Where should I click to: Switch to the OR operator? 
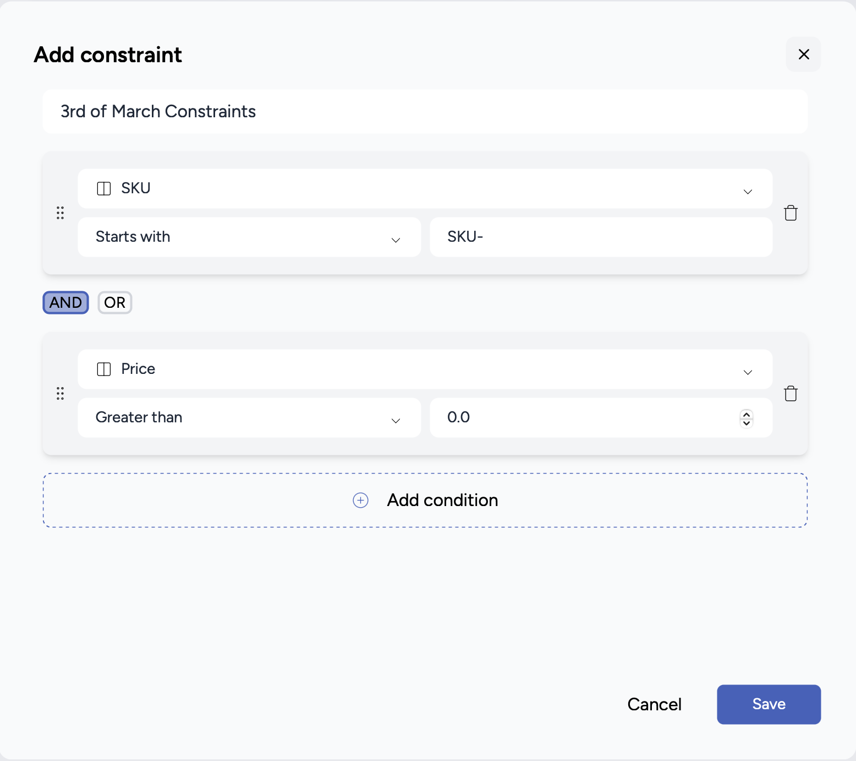[114, 302]
